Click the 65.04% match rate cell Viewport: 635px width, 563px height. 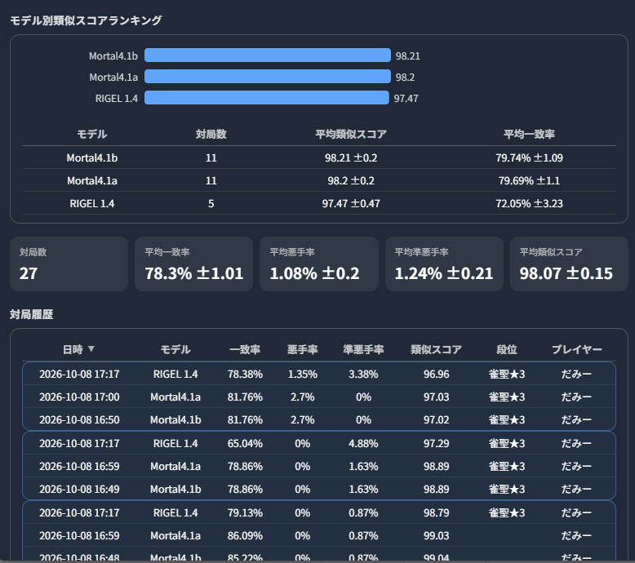click(245, 443)
